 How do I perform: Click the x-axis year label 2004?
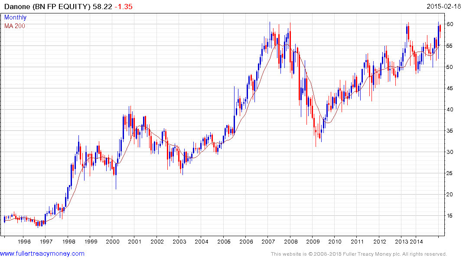pos(202,241)
